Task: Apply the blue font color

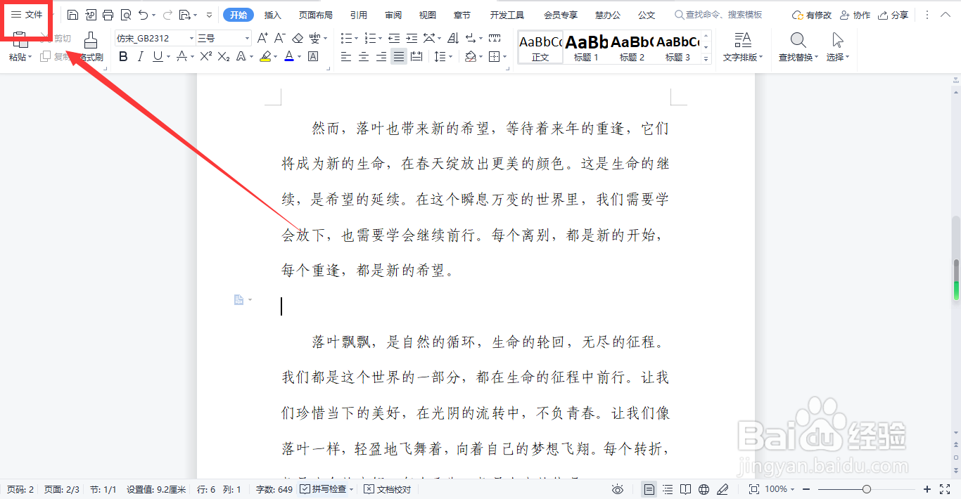Action: click(x=289, y=57)
